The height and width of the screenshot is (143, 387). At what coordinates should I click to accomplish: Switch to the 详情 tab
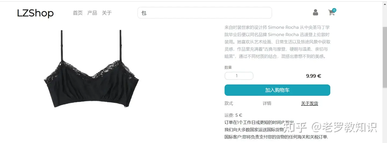267,103
